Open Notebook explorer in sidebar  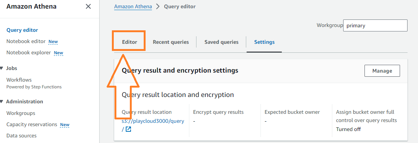[28, 52]
